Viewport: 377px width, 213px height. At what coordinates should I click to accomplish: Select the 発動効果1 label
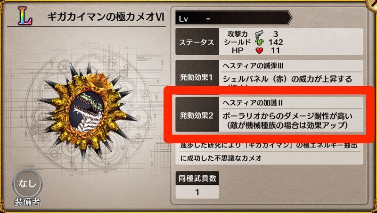197,77
